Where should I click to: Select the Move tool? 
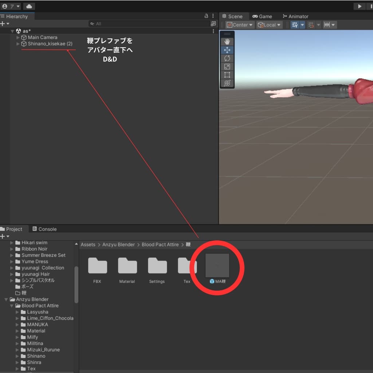pos(227,50)
